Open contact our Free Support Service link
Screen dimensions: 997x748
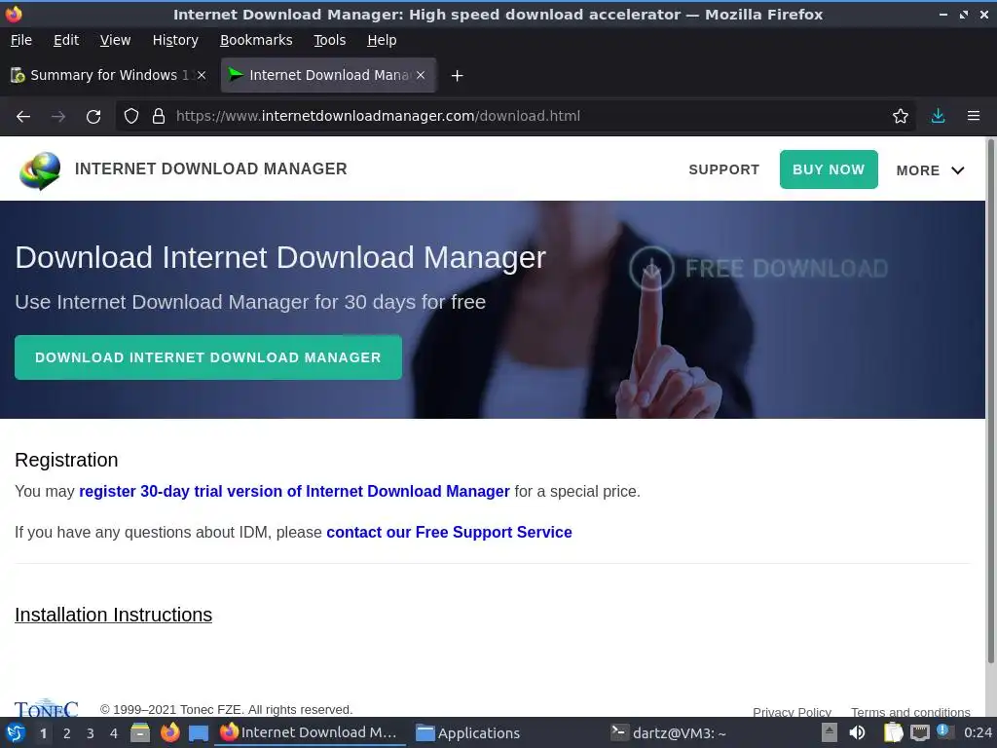point(449,533)
